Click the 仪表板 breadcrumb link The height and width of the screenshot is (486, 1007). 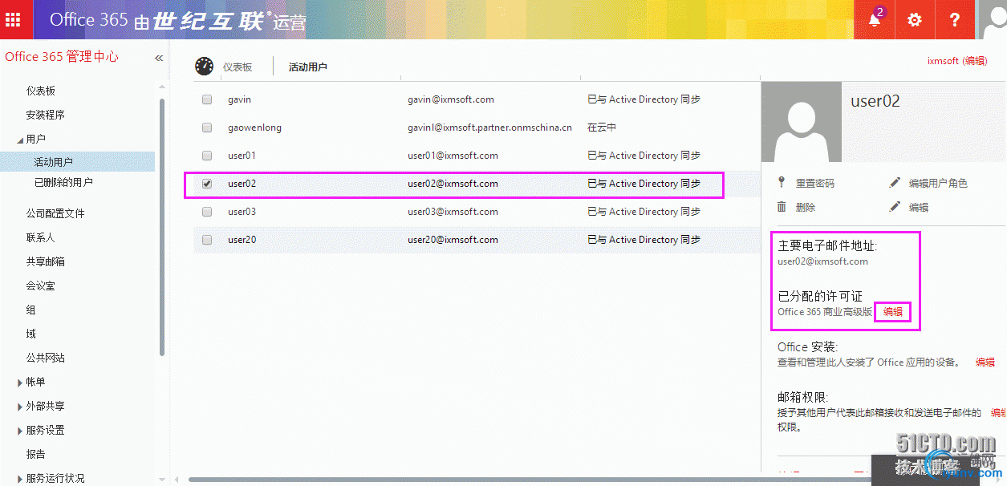tap(238, 67)
